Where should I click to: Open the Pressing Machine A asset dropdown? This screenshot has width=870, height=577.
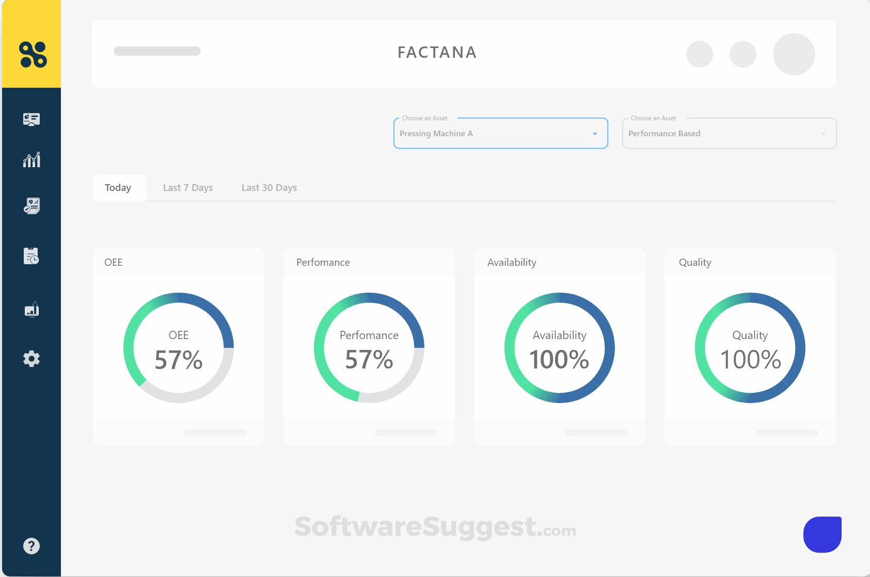[500, 133]
